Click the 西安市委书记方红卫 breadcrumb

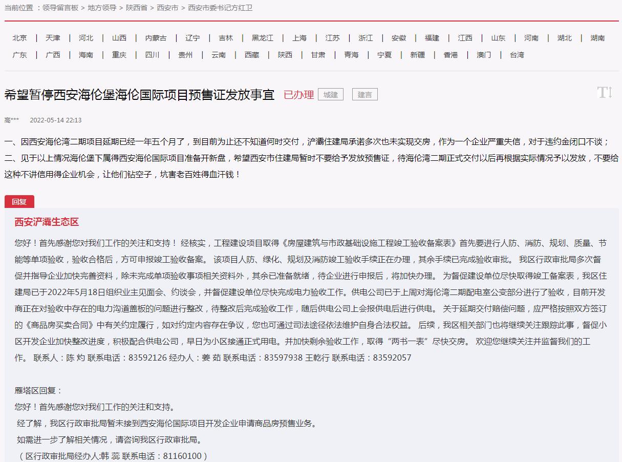pos(220,8)
